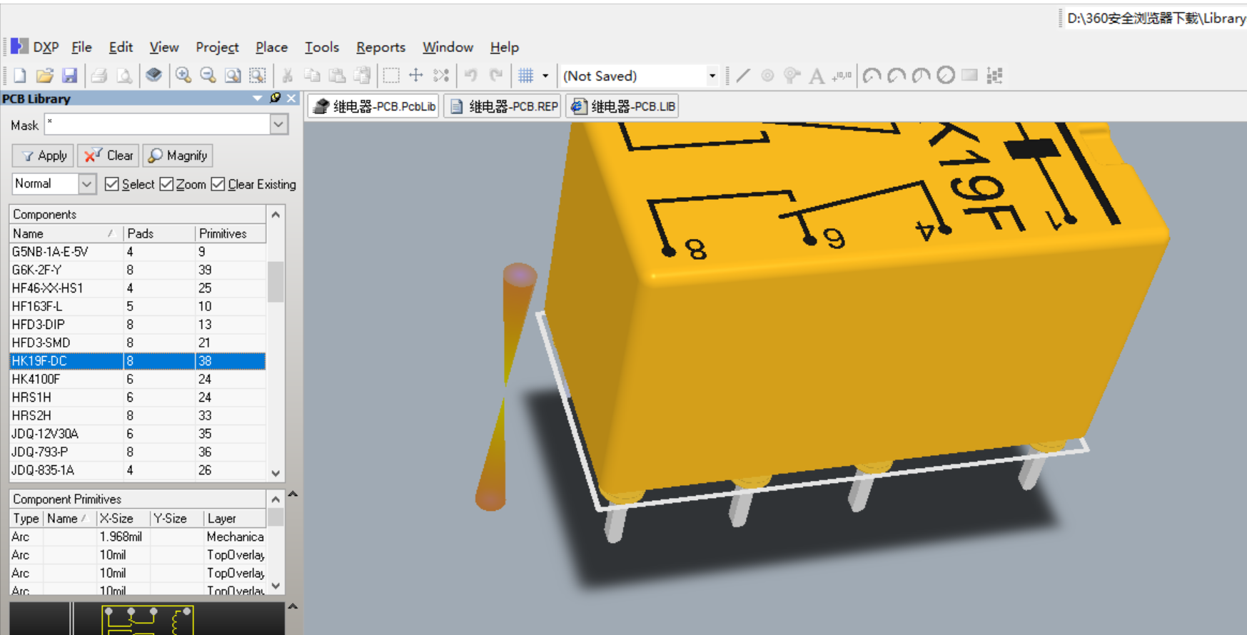Click the Components list scrollbar down arrow
1247x635 pixels.
[x=276, y=473]
